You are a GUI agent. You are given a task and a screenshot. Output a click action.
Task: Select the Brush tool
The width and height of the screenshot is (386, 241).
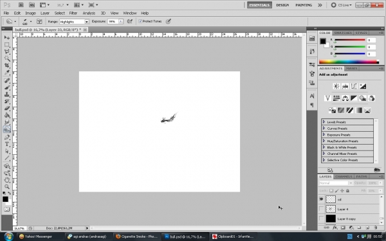click(x=7, y=87)
